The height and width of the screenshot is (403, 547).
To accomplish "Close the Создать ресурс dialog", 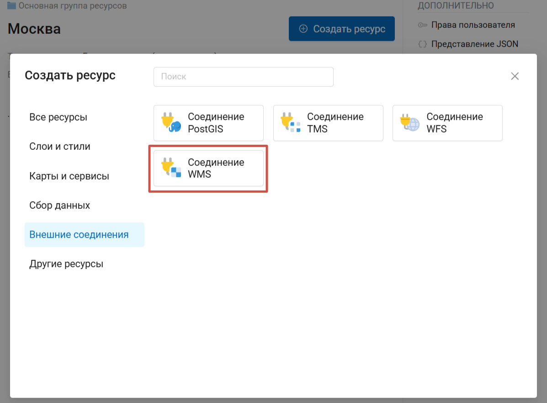I will click(515, 76).
